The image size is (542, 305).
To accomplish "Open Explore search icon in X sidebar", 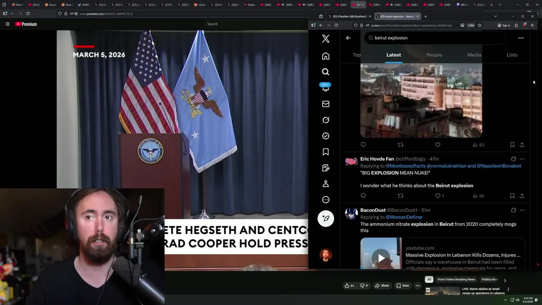I will 326,72.
